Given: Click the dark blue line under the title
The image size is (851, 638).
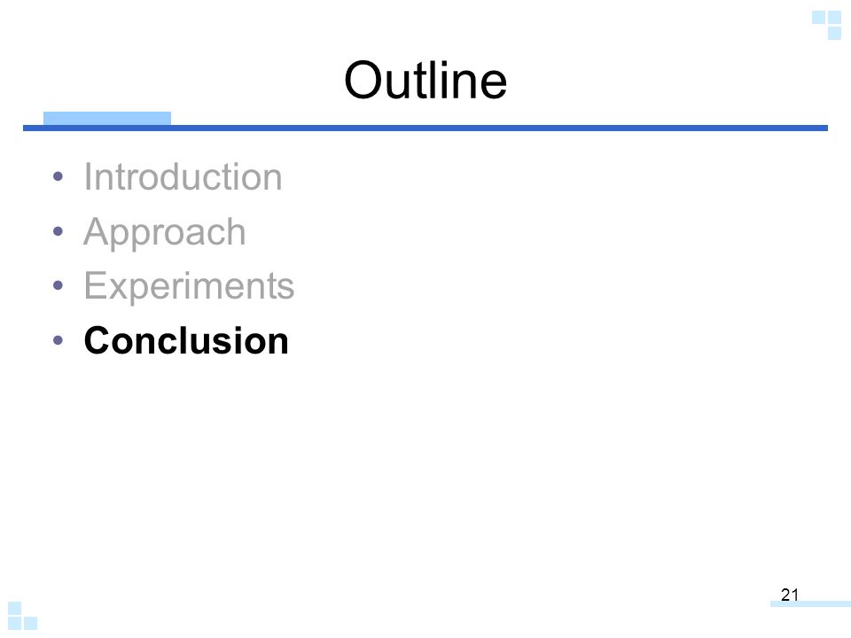Looking at the screenshot, I should point(425,128).
